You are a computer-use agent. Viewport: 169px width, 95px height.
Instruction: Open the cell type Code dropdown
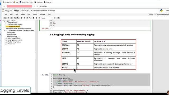pyautogui.click(x=47, y=18)
